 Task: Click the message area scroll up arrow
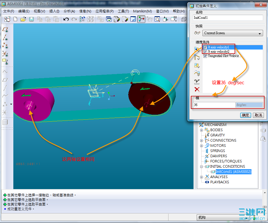[x=265, y=193]
